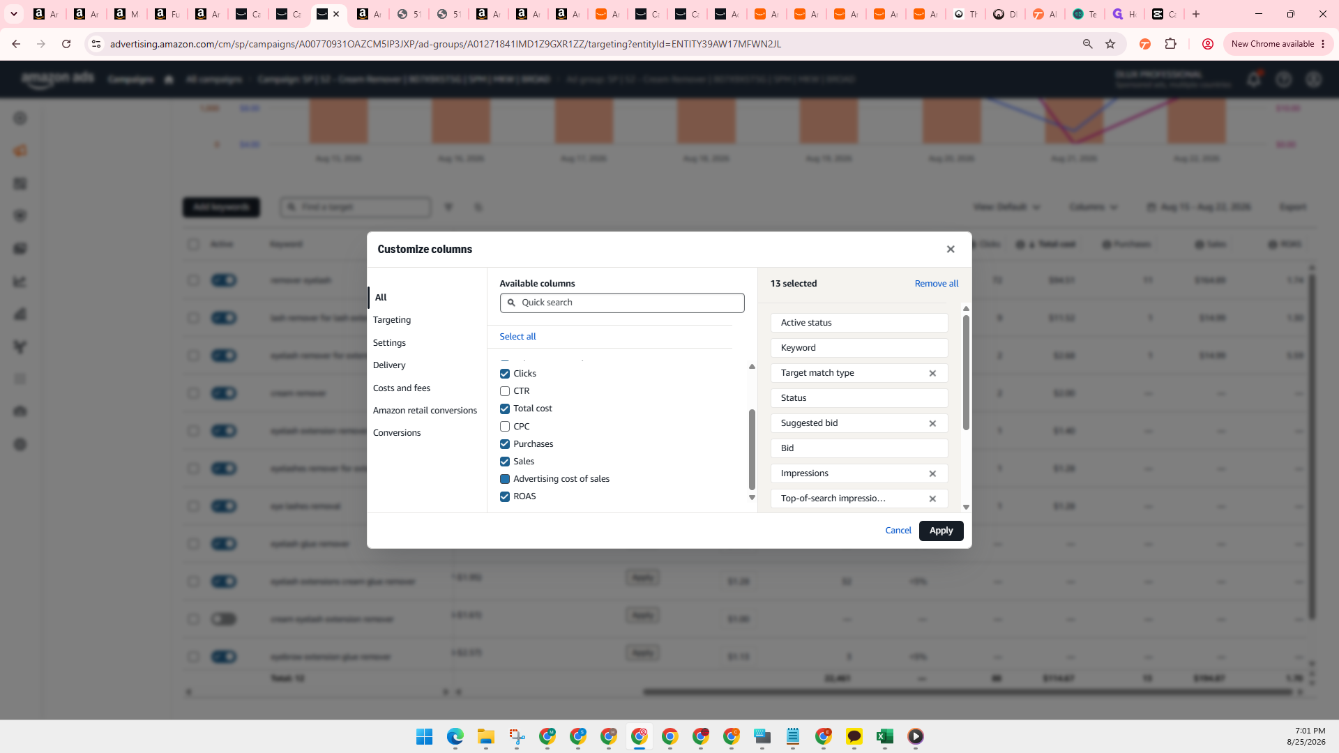The image size is (1339, 753).
Task: Uncheck the Total cost checkbox
Action: pos(505,409)
